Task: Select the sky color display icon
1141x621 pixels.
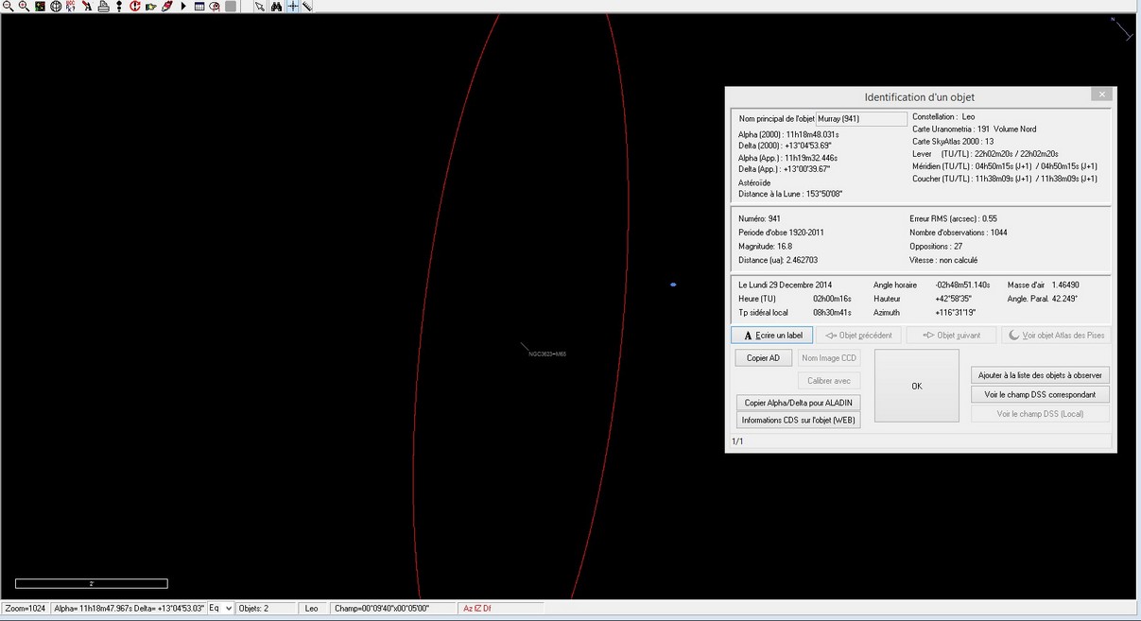Action: [x=40, y=6]
